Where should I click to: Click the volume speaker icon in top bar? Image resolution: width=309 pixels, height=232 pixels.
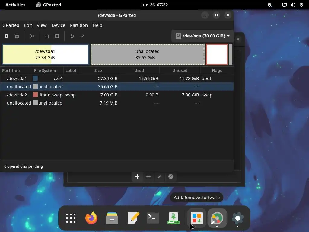(x=293, y=5)
